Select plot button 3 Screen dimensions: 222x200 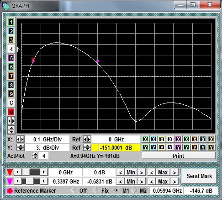[11, 40]
